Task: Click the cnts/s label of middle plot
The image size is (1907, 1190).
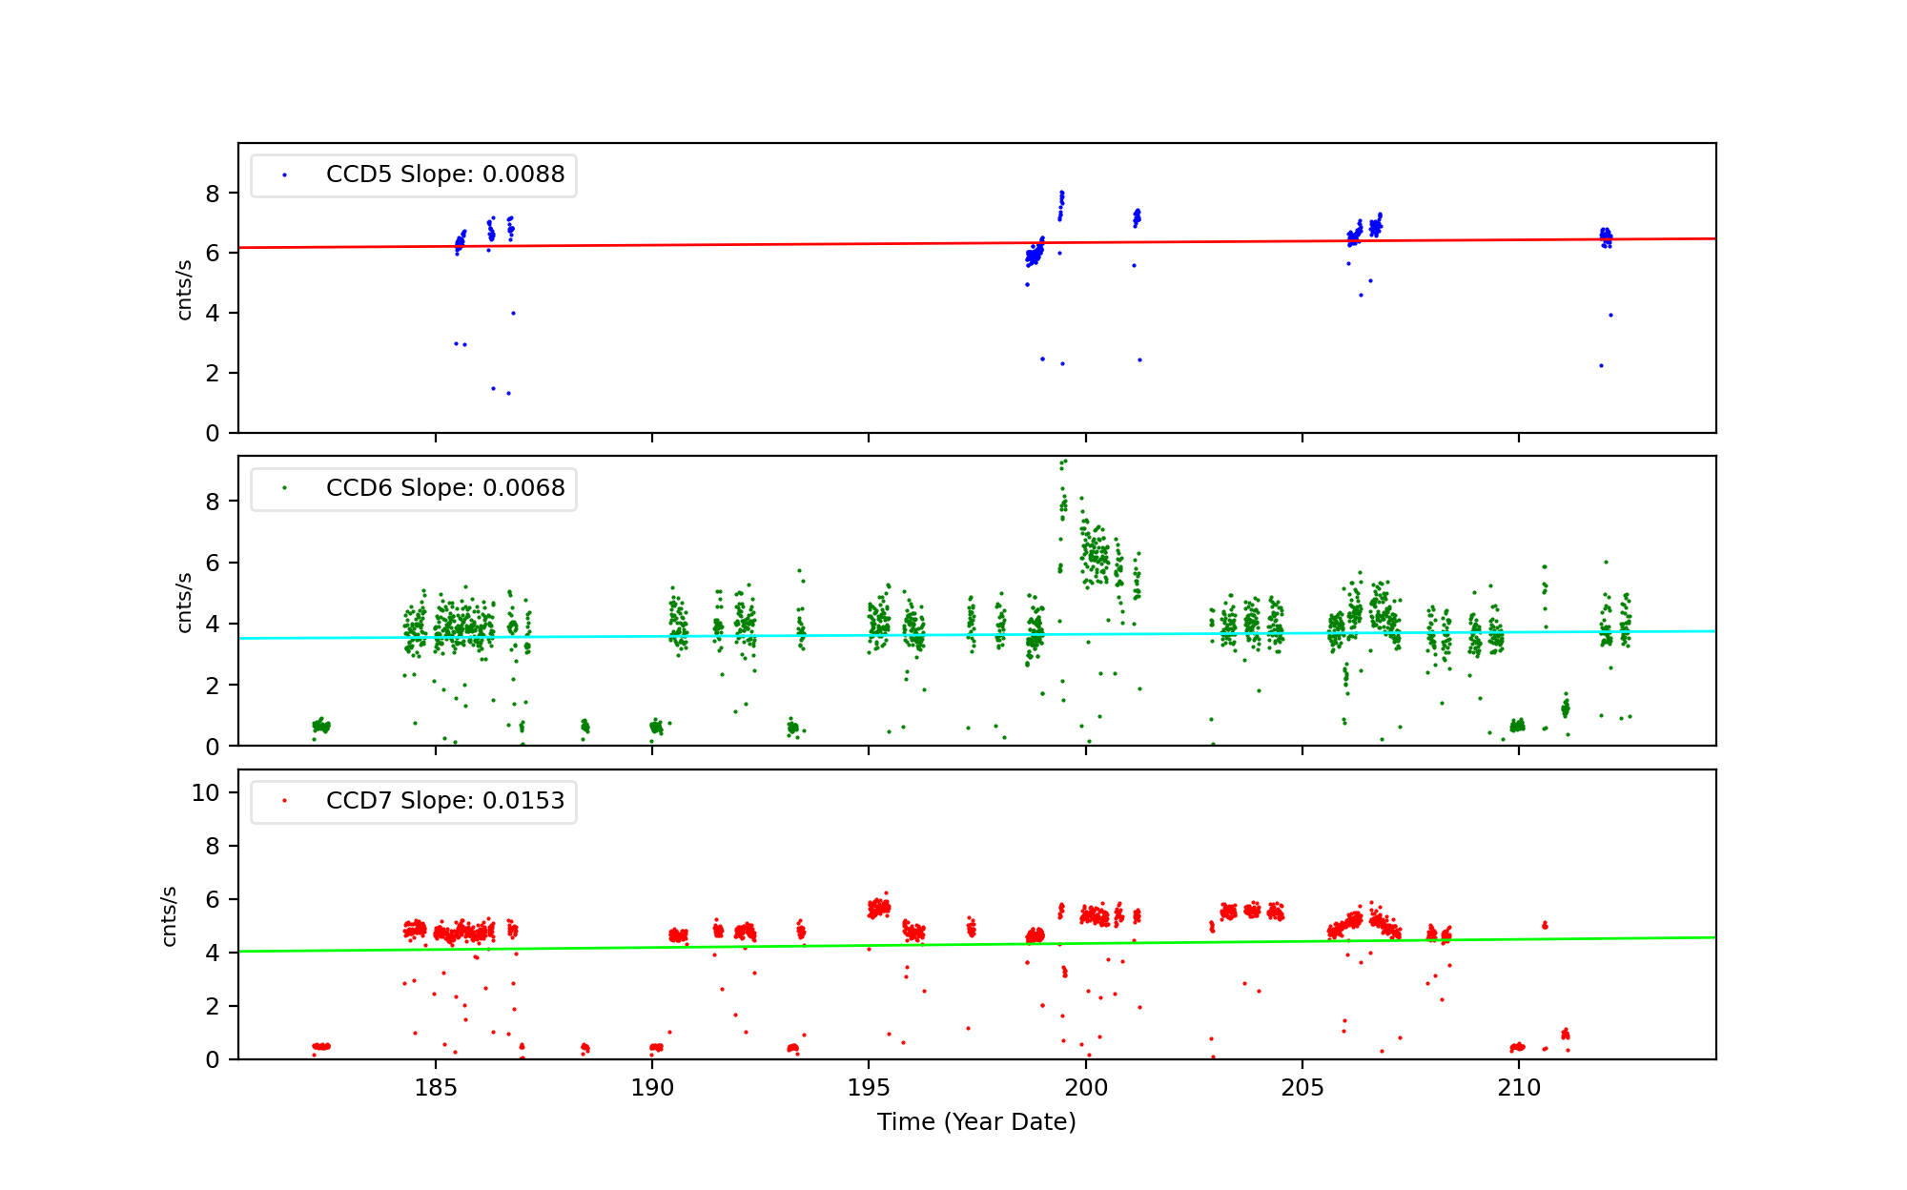Action: tap(184, 603)
